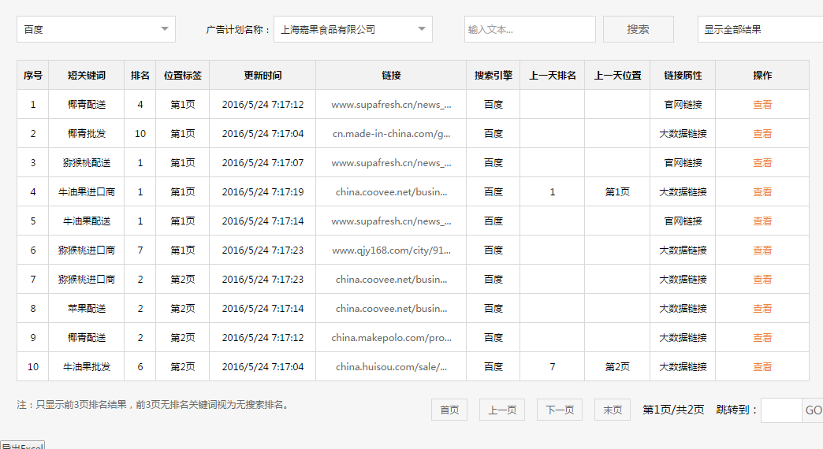The image size is (823, 449).
Task: Go to 首页 first page
Action: (449, 410)
